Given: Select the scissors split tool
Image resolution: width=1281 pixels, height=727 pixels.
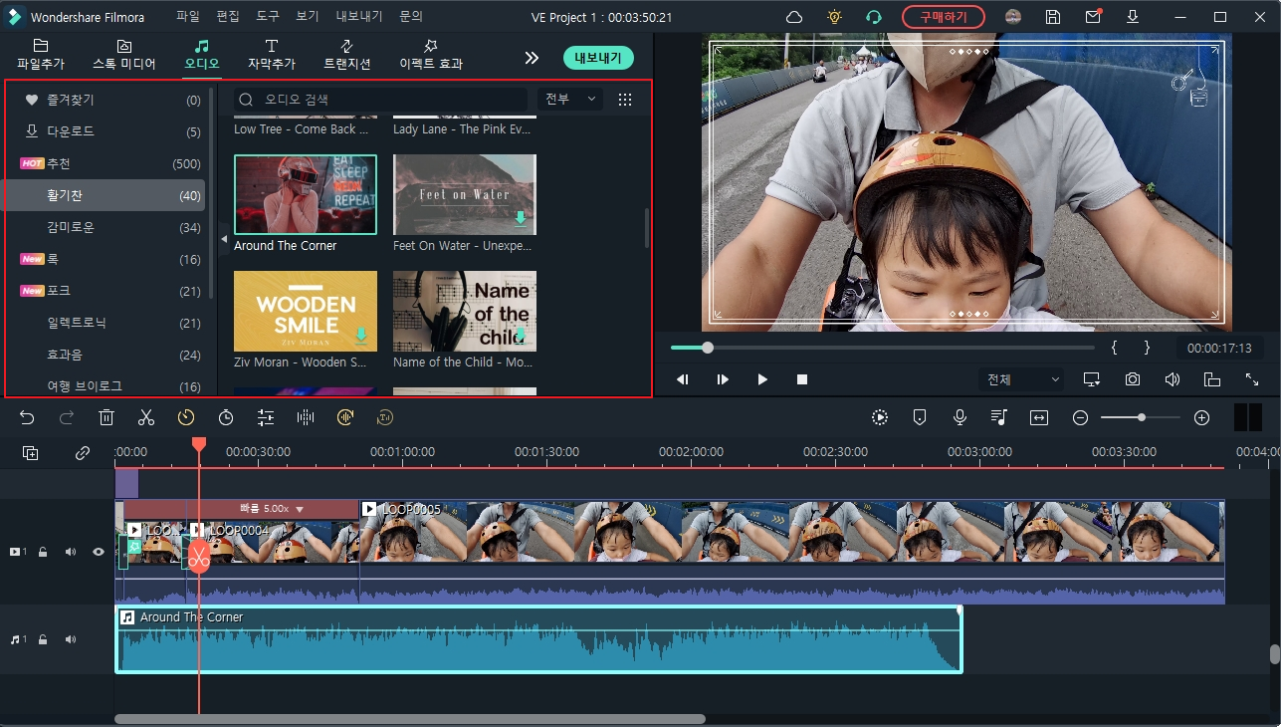Looking at the screenshot, I should pos(145,417).
